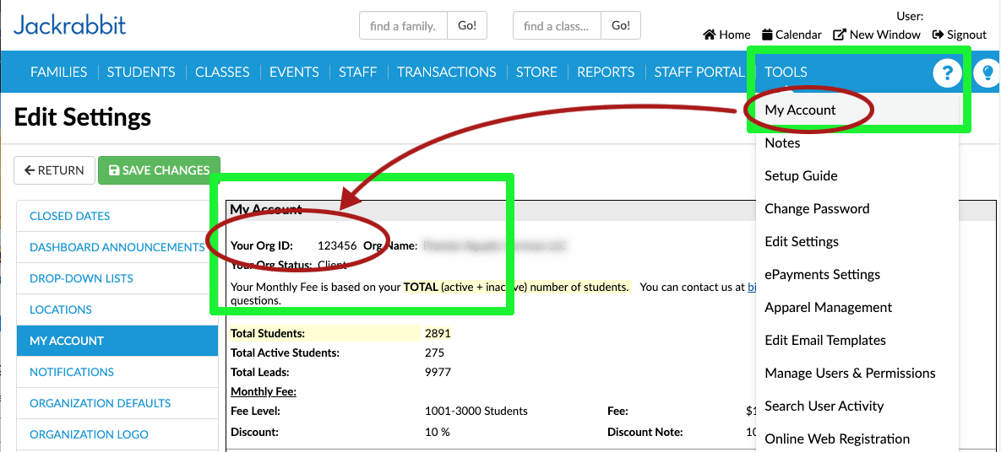Open the FAMILIES menu

(59, 72)
